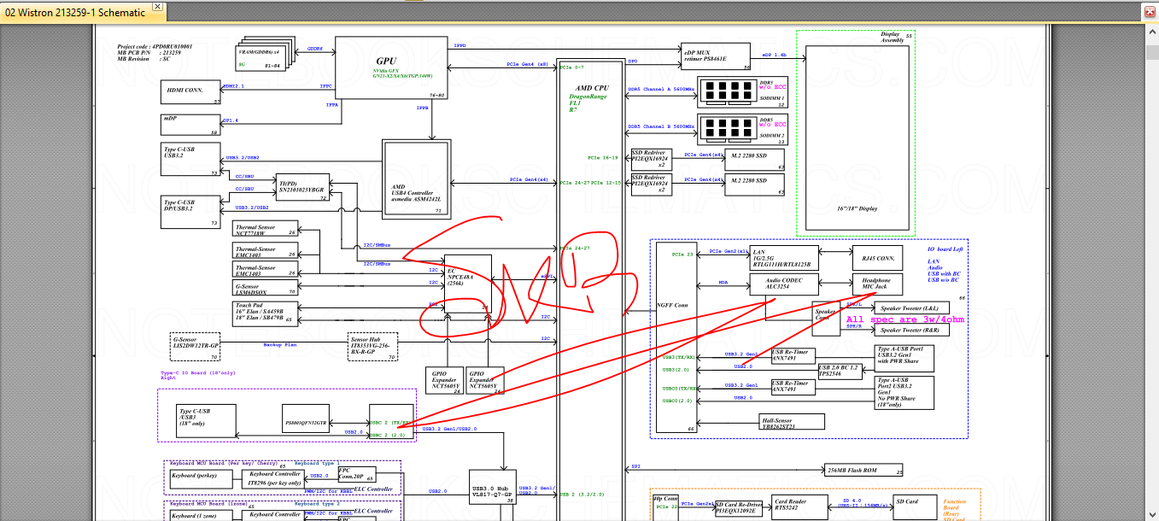
Task: Click the Hall-Sensor YB8262ST23 block
Action: [x=792, y=422]
